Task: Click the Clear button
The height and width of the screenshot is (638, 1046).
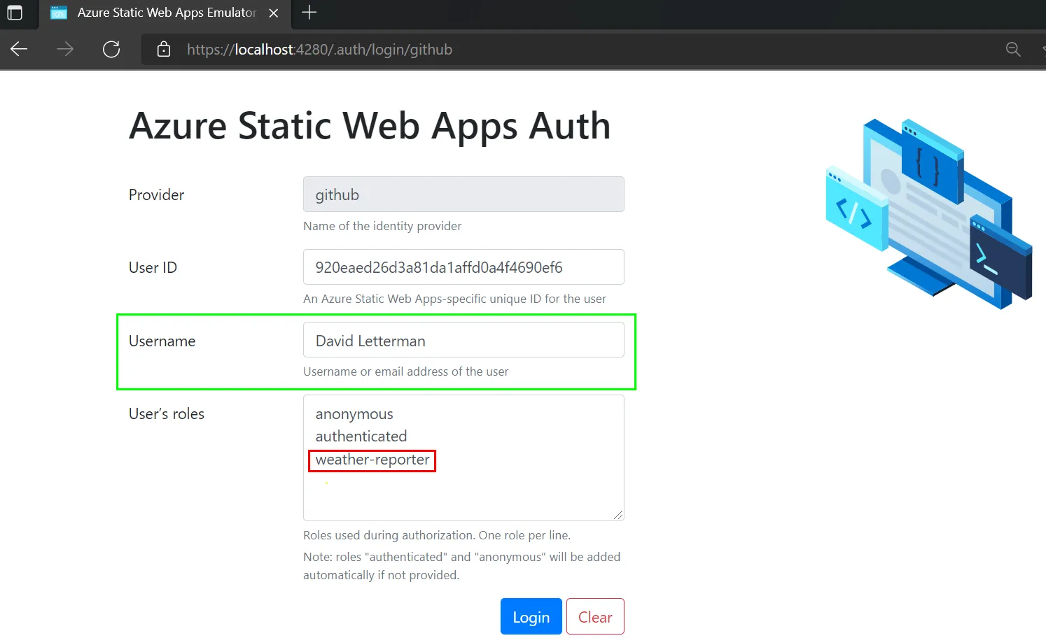Action: tap(595, 616)
